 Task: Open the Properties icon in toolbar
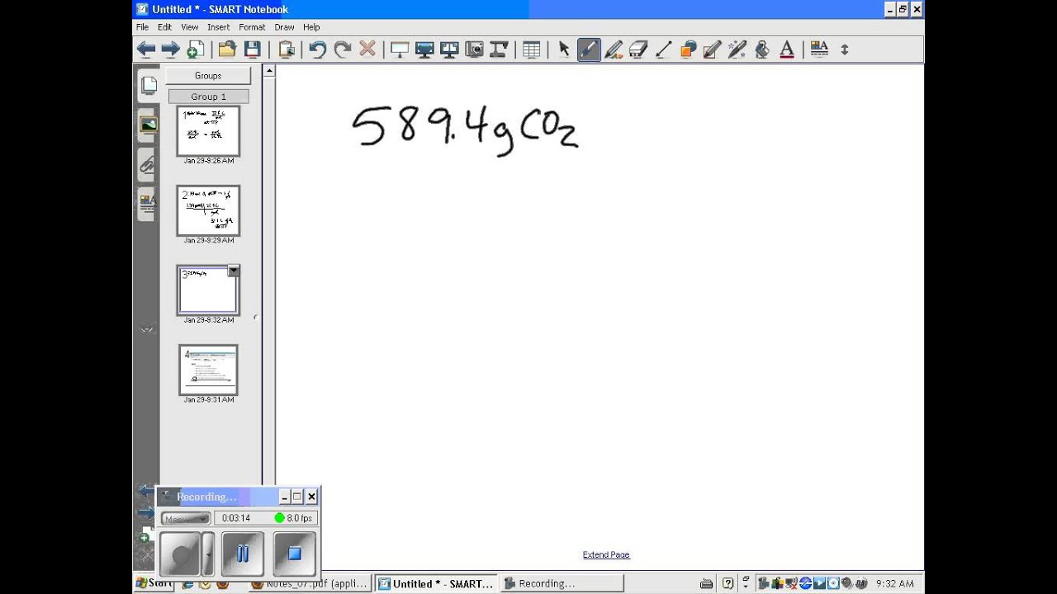[819, 49]
